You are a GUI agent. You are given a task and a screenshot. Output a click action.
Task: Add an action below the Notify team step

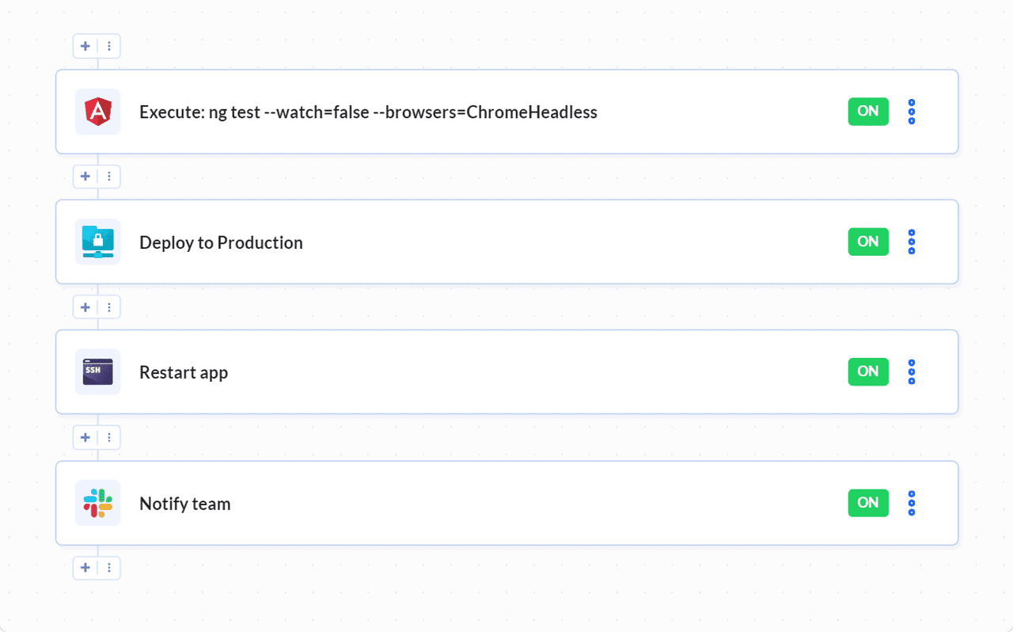pyautogui.click(x=85, y=567)
